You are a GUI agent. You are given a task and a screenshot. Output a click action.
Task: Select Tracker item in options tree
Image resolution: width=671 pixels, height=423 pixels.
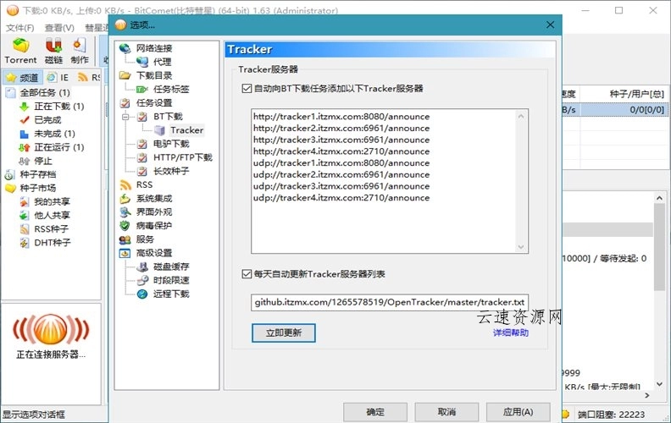[186, 130]
